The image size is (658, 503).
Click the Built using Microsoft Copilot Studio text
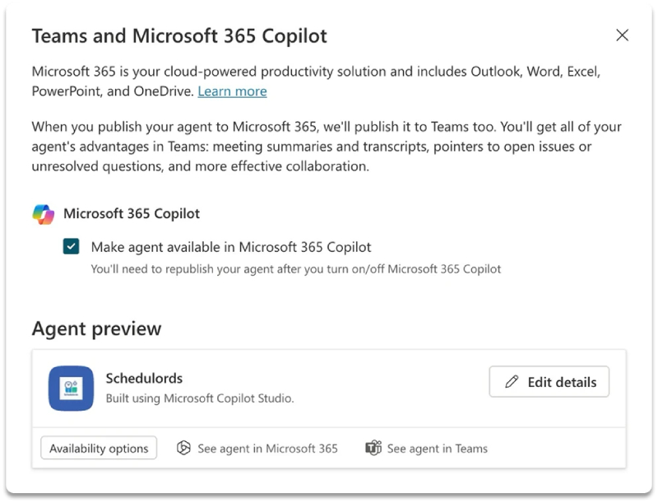tap(200, 398)
